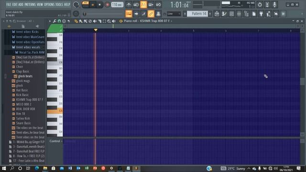Click the song position slider

pyautogui.click(x=103, y=14)
